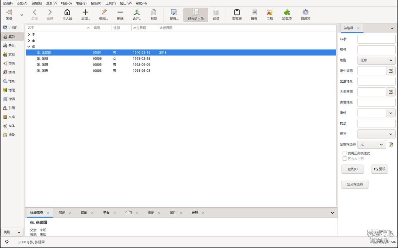The width and height of the screenshot is (398, 248).
Task: Open the 关系 view in the sidebar
Action: (x=12, y=45)
